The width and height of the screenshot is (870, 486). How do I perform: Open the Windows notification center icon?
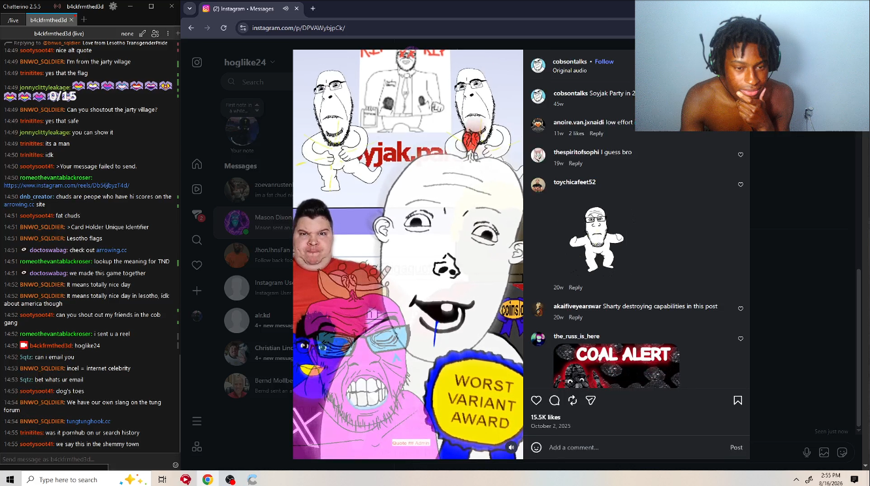click(x=854, y=479)
